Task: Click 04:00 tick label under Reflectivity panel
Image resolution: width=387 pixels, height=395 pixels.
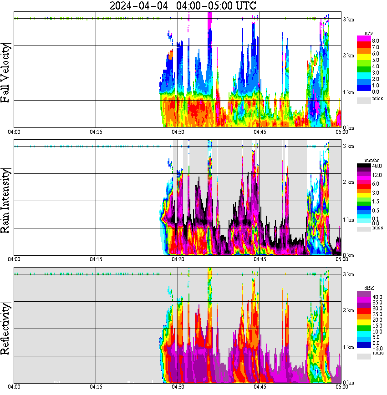Action: 14,387
